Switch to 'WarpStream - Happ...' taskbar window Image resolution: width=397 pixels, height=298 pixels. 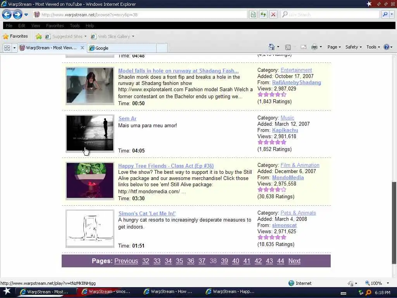(230, 292)
